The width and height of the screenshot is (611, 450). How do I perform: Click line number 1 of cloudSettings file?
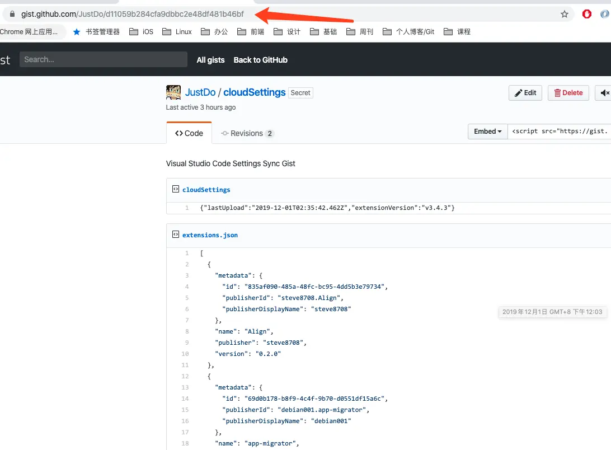187,208
